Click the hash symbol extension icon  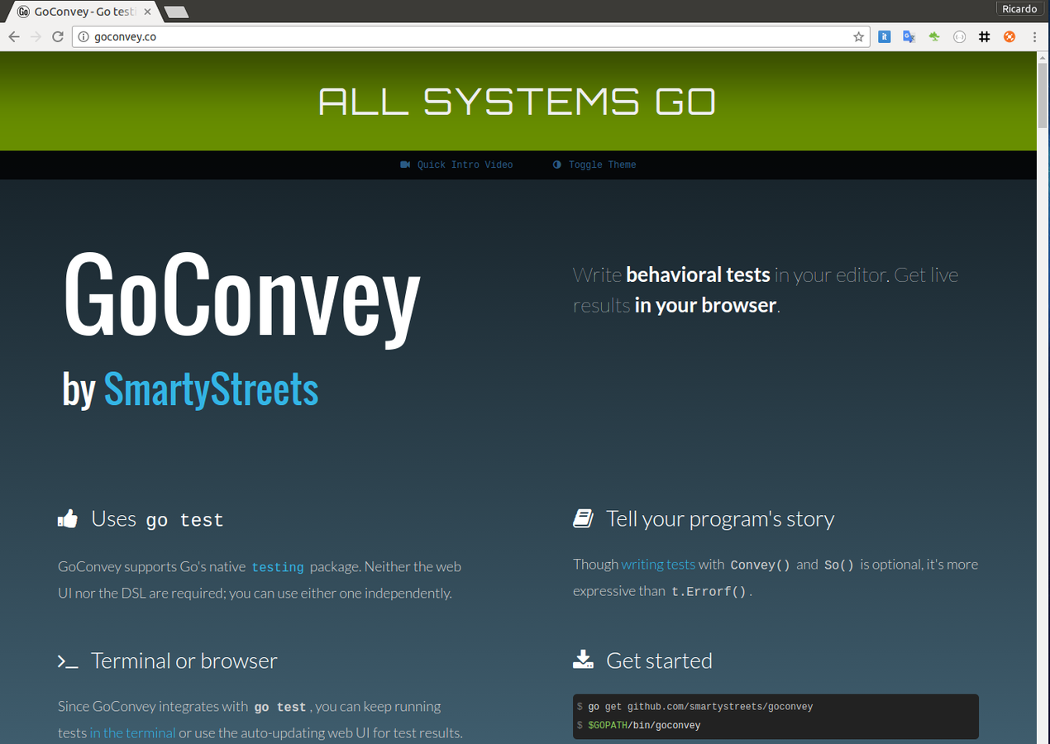click(984, 36)
